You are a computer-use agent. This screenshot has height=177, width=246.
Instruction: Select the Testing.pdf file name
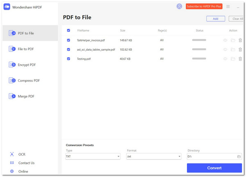[84, 59]
